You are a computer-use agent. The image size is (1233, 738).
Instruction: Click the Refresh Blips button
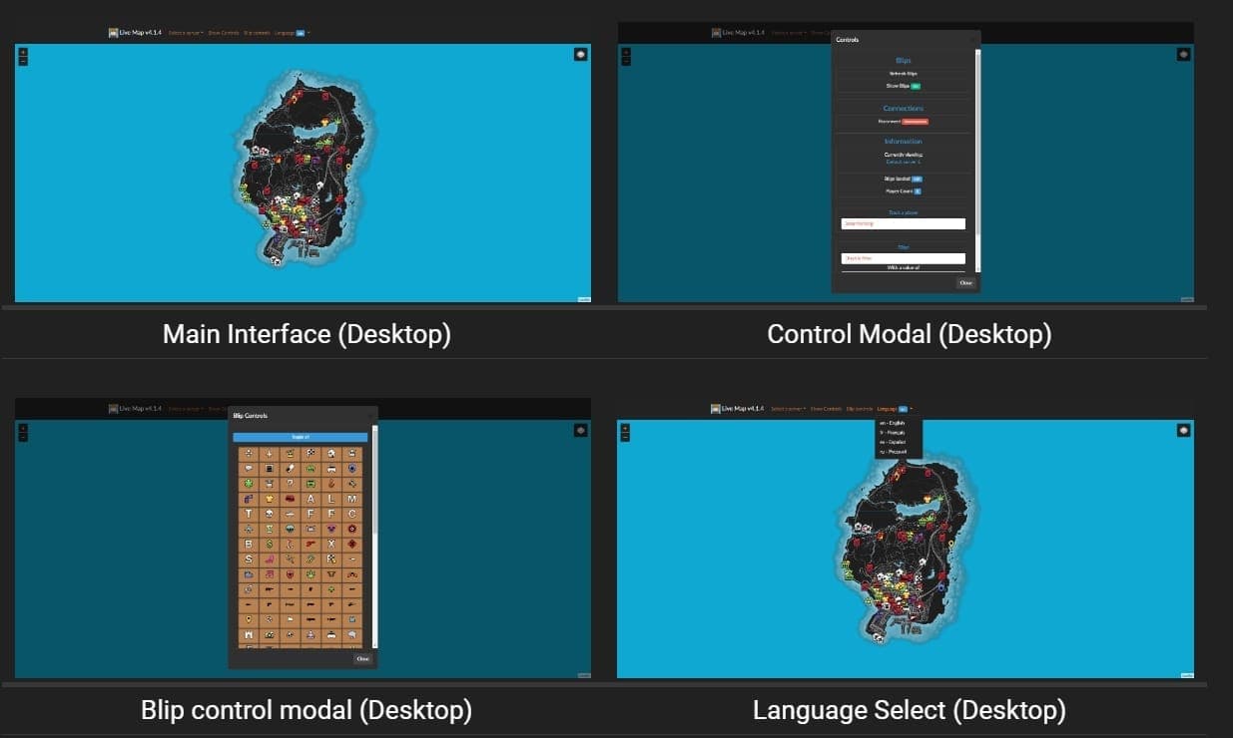(903, 72)
